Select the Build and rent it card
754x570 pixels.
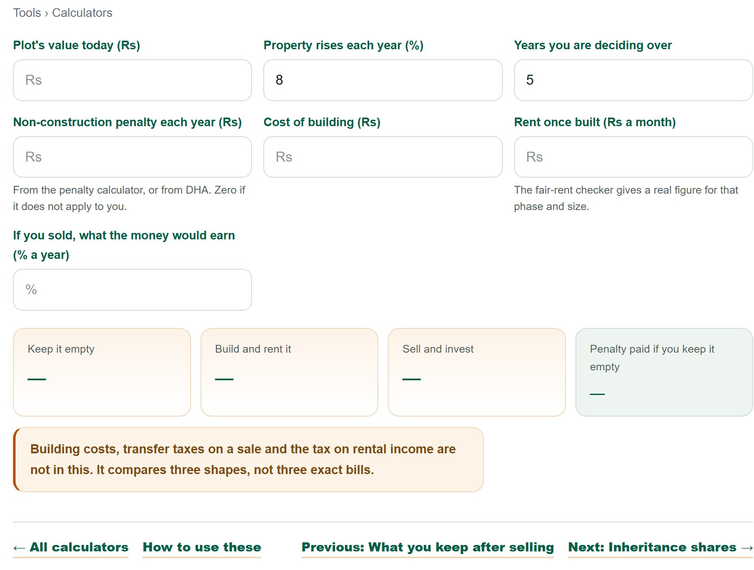click(289, 372)
